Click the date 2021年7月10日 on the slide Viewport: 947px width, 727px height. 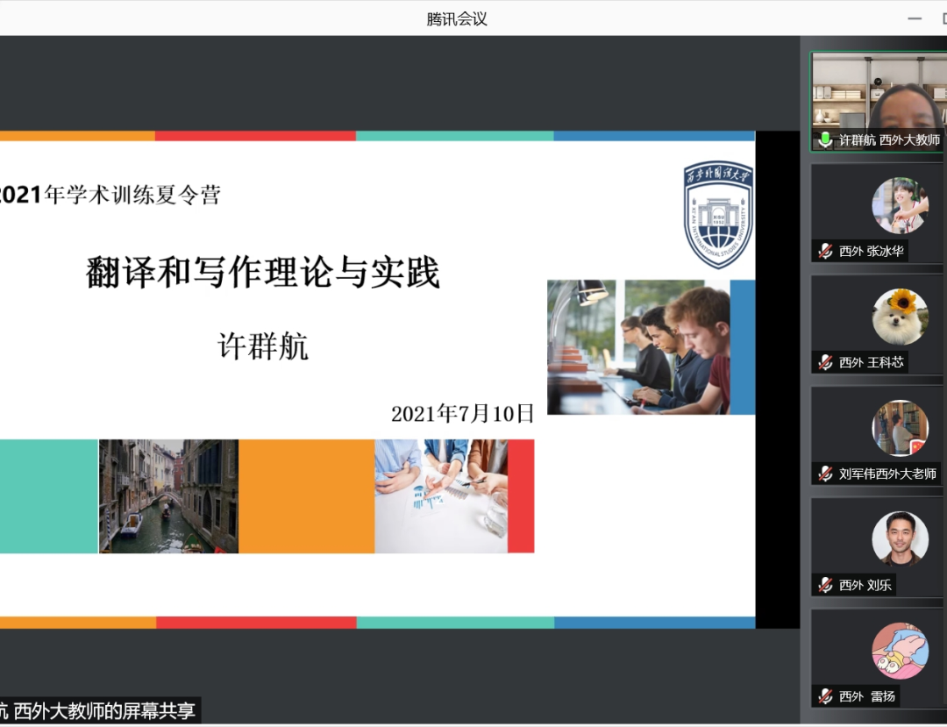(462, 414)
